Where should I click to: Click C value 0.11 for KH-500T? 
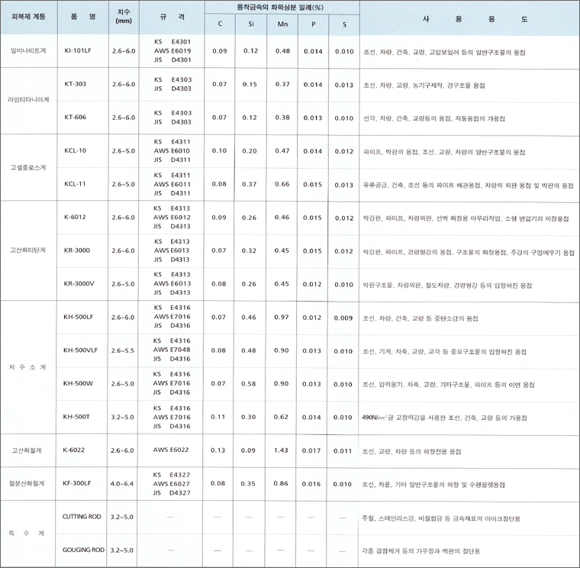(x=217, y=417)
